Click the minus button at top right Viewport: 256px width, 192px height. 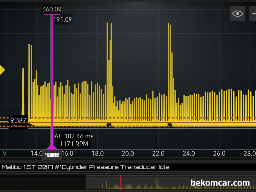click(x=253, y=13)
